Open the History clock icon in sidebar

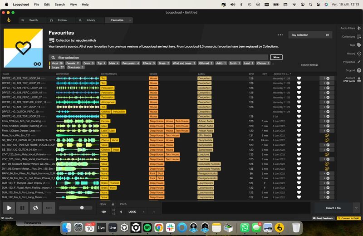(359, 54)
